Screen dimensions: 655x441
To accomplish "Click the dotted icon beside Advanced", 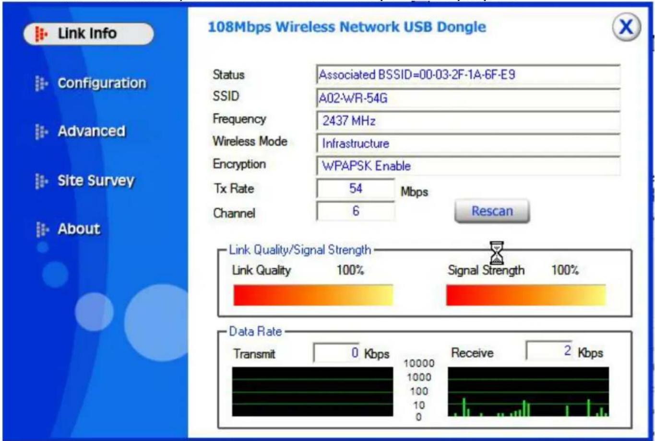I will pyautogui.click(x=42, y=131).
